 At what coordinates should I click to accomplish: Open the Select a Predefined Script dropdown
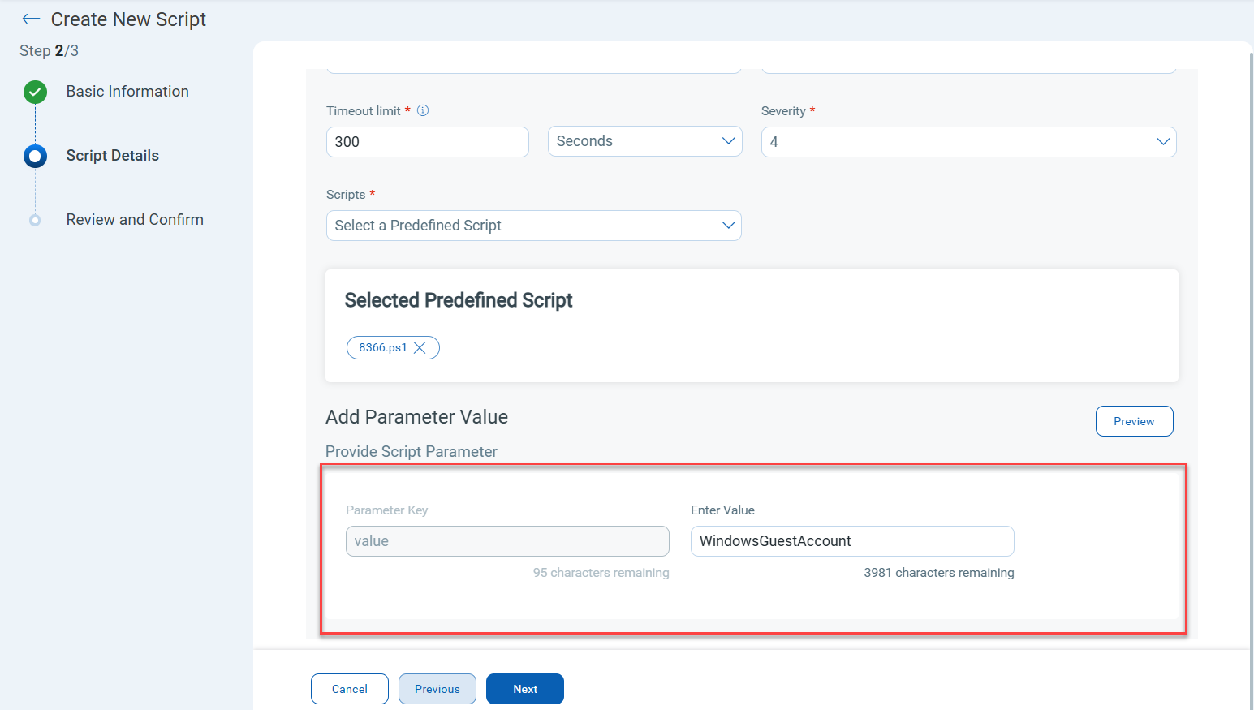[533, 226]
